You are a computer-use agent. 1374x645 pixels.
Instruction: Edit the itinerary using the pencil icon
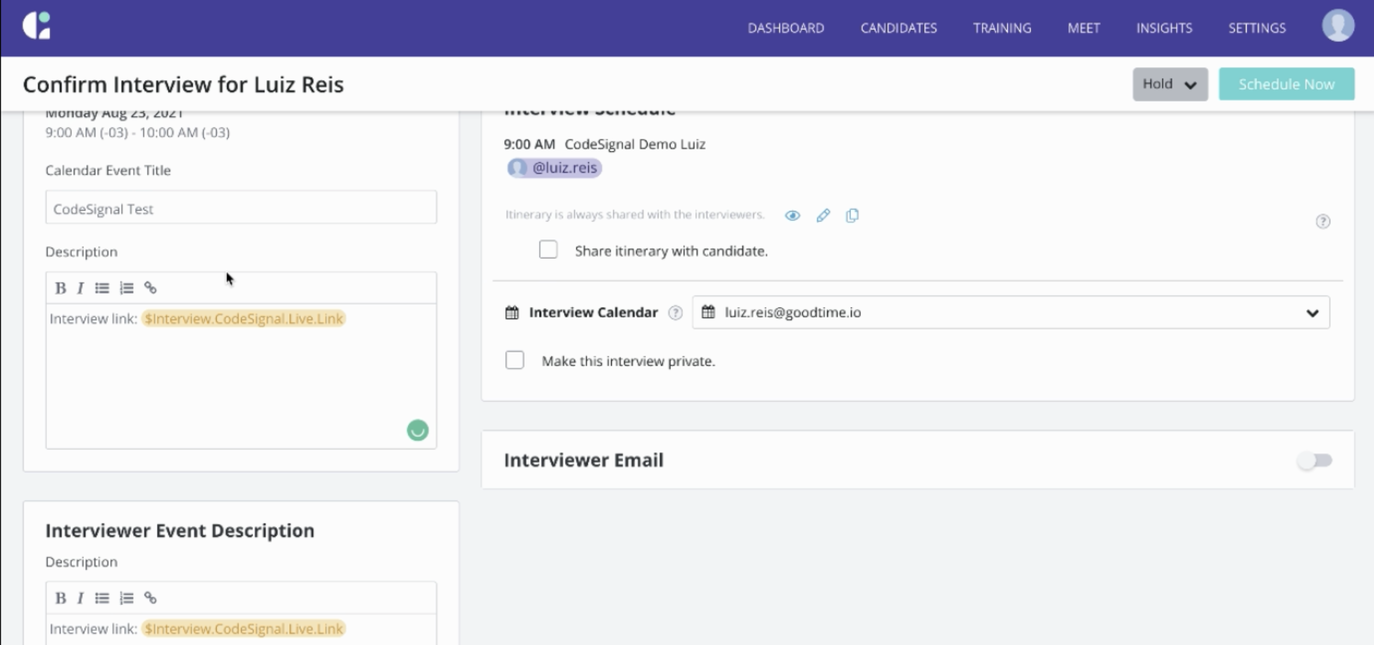tap(823, 215)
